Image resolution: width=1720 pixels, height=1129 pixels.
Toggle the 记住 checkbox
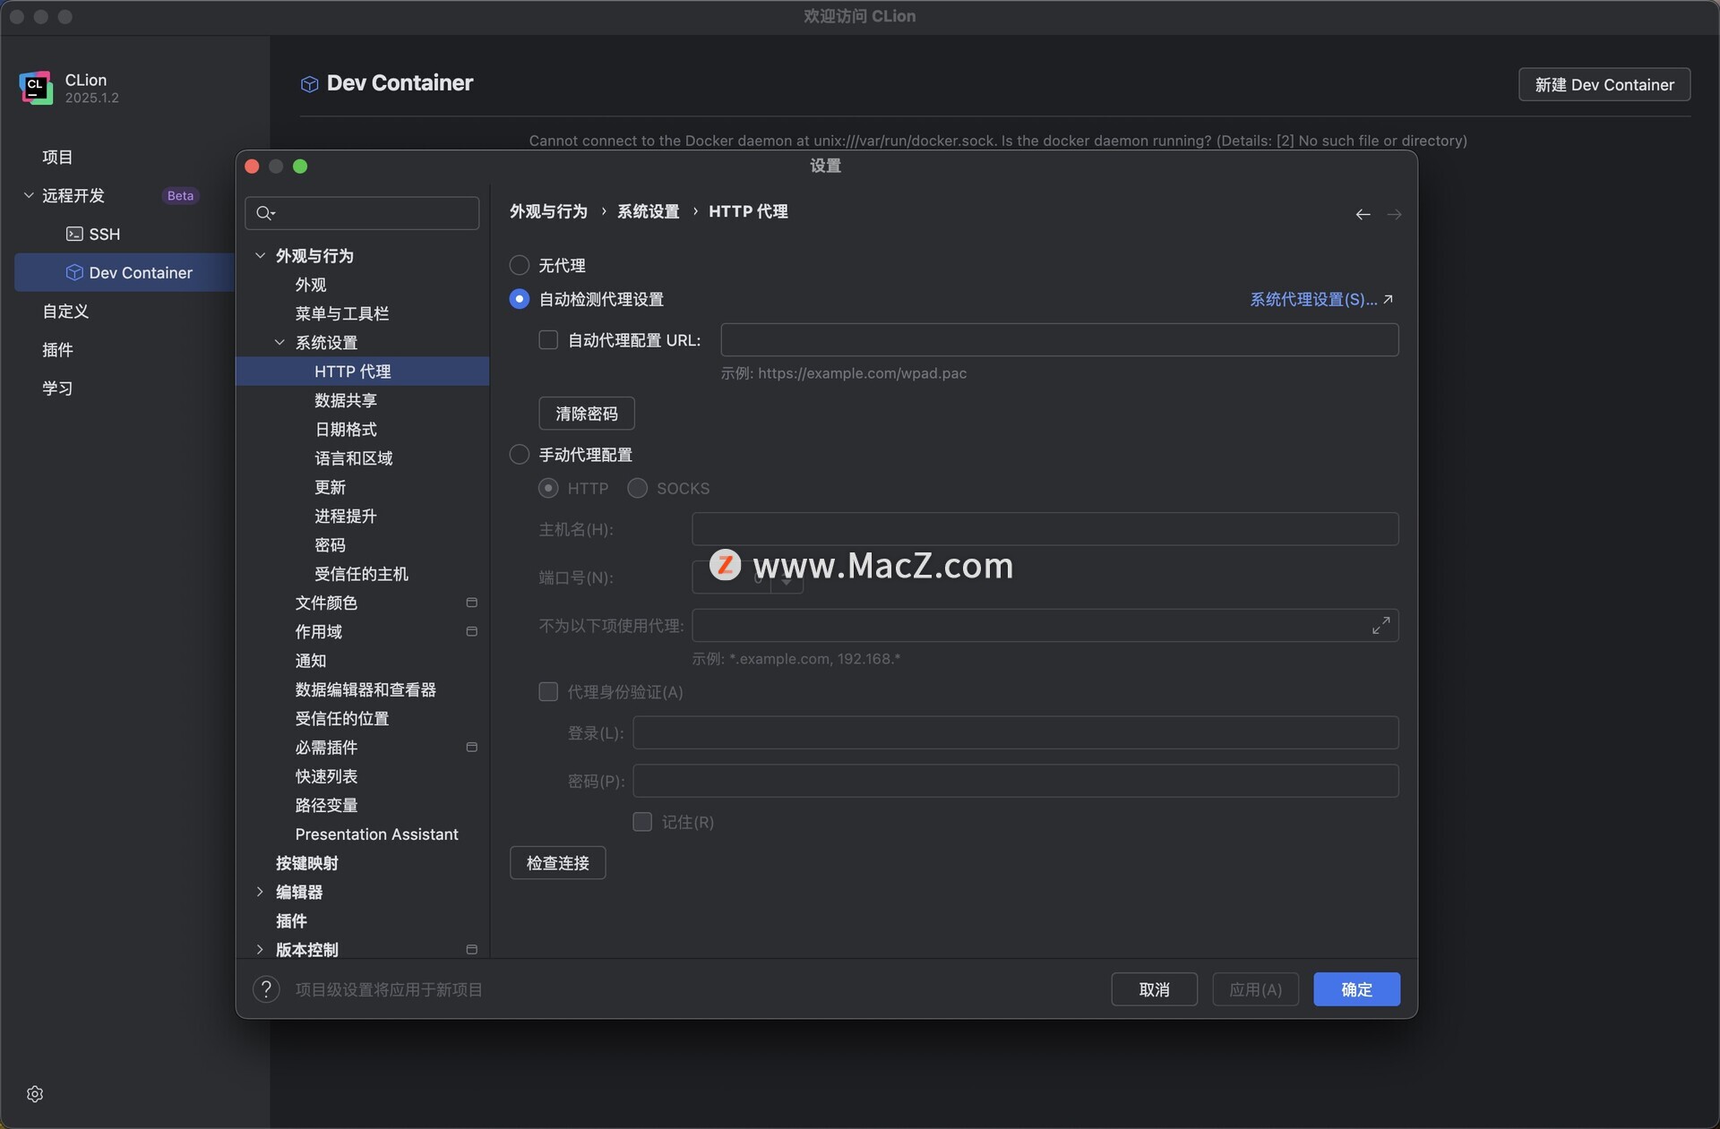[x=642, y=822]
